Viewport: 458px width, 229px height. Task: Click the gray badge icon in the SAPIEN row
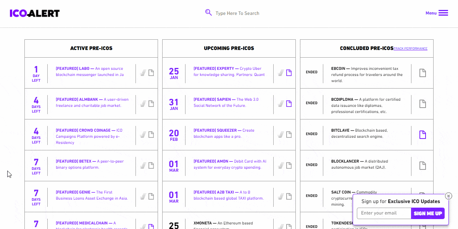coord(281,103)
